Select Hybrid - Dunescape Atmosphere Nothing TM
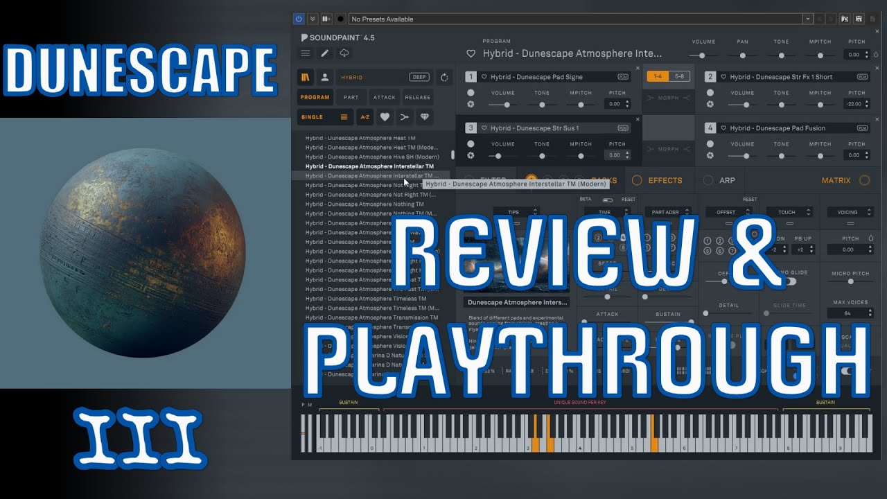 point(365,204)
